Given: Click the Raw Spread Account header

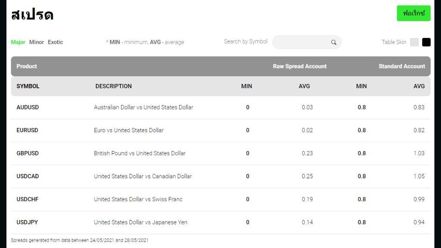Looking at the screenshot, I should (x=300, y=66).
